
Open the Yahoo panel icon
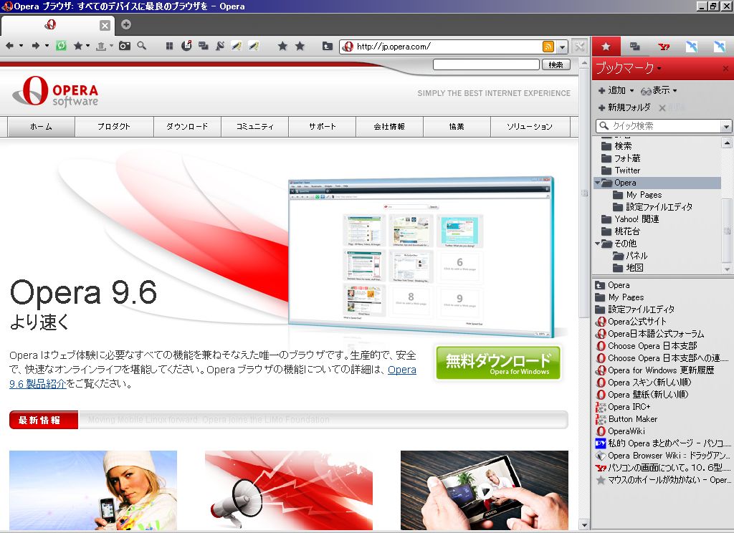[663, 47]
